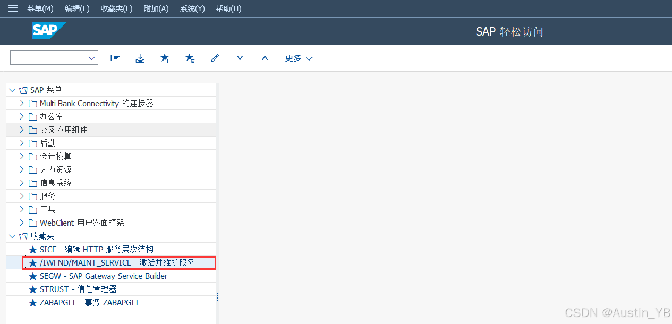Expand the 工具 folder node
Image resolution: width=672 pixels, height=324 pixels.
click(21, 209)
